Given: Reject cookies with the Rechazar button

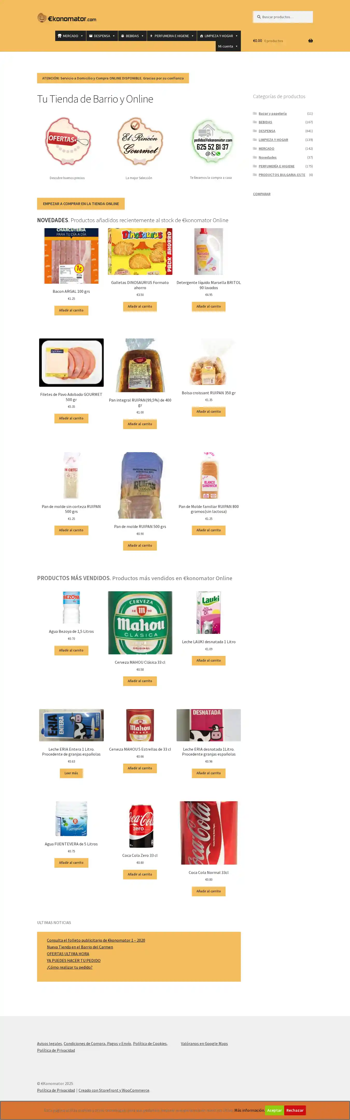Looking at the screenshot, I should [295, 1110].
